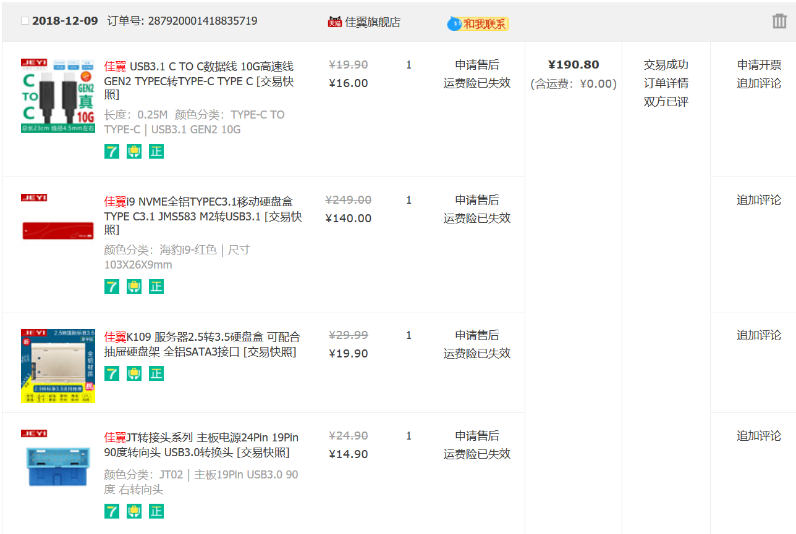This screenshot has height=534, width=796.
Task: Open blue JT02 USB3.0 adapter thumbnail
Action: click(x=58, y=467)
